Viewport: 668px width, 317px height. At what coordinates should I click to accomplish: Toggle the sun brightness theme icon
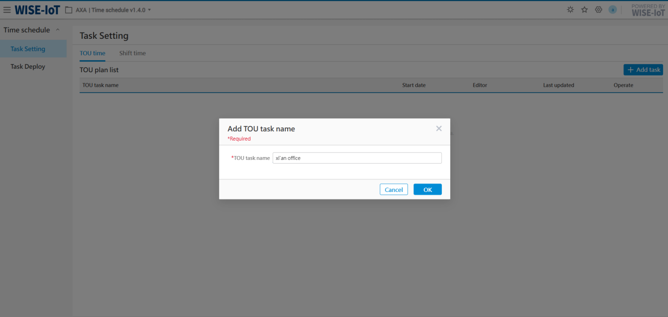(x=570, y=10)
